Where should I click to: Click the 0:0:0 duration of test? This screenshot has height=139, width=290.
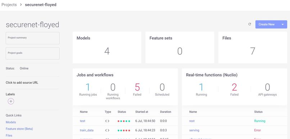coord(163,121)
